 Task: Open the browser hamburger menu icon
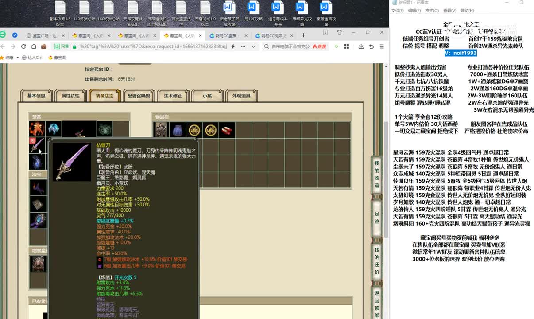[x=381, y=47]
